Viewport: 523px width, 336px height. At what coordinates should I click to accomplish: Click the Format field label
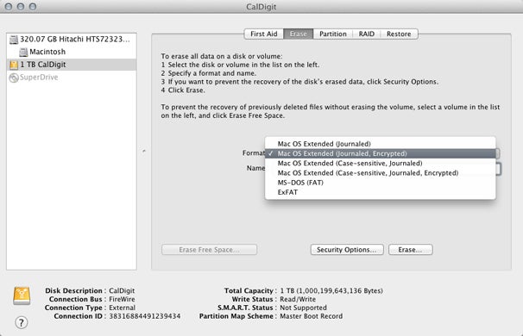(x=254, y=152)
